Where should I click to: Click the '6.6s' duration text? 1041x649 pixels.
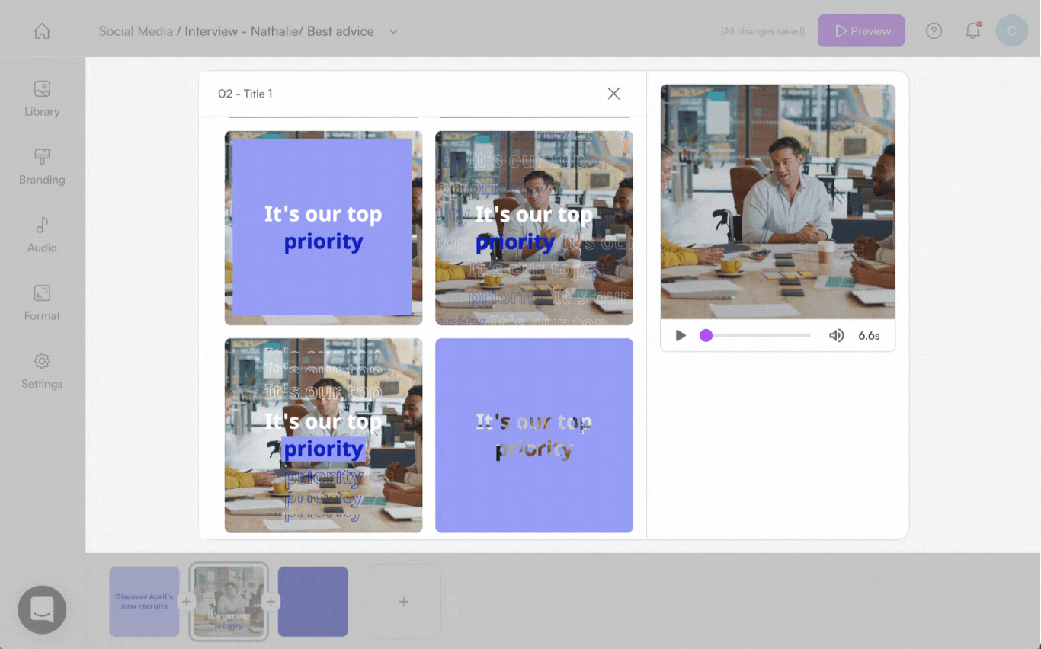[x=869, y=335]
